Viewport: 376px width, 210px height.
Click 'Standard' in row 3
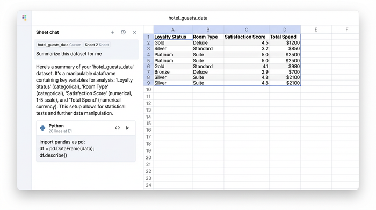coord(208,49)
